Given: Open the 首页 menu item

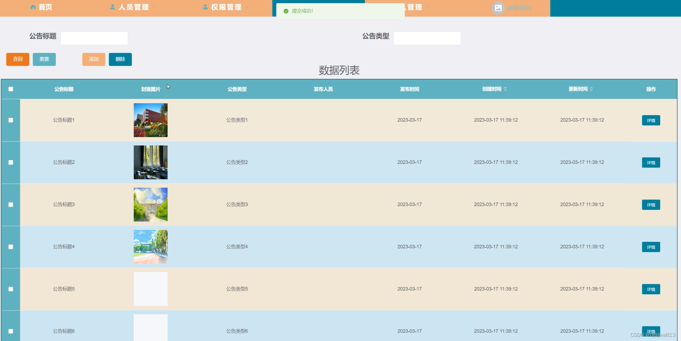Looking at the screenshot, I should pyautogui.click(x=45, y=7).
